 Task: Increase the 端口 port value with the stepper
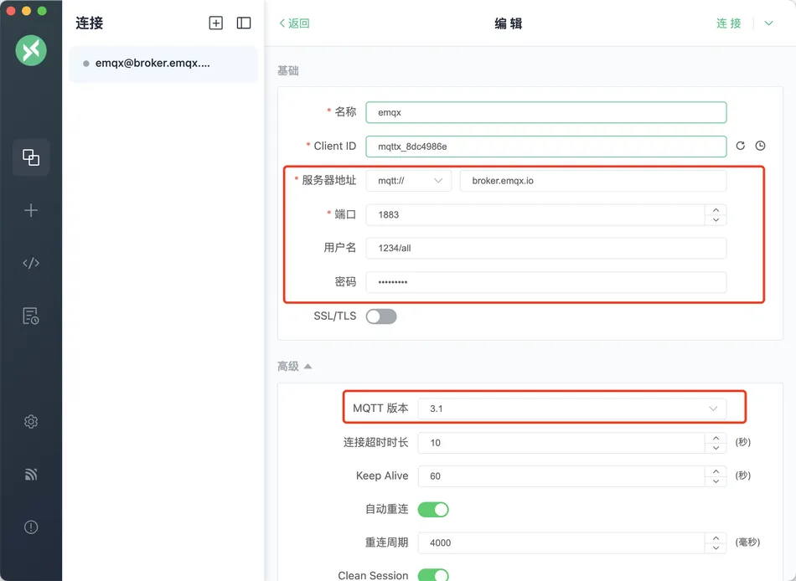(x=716, y=209)
